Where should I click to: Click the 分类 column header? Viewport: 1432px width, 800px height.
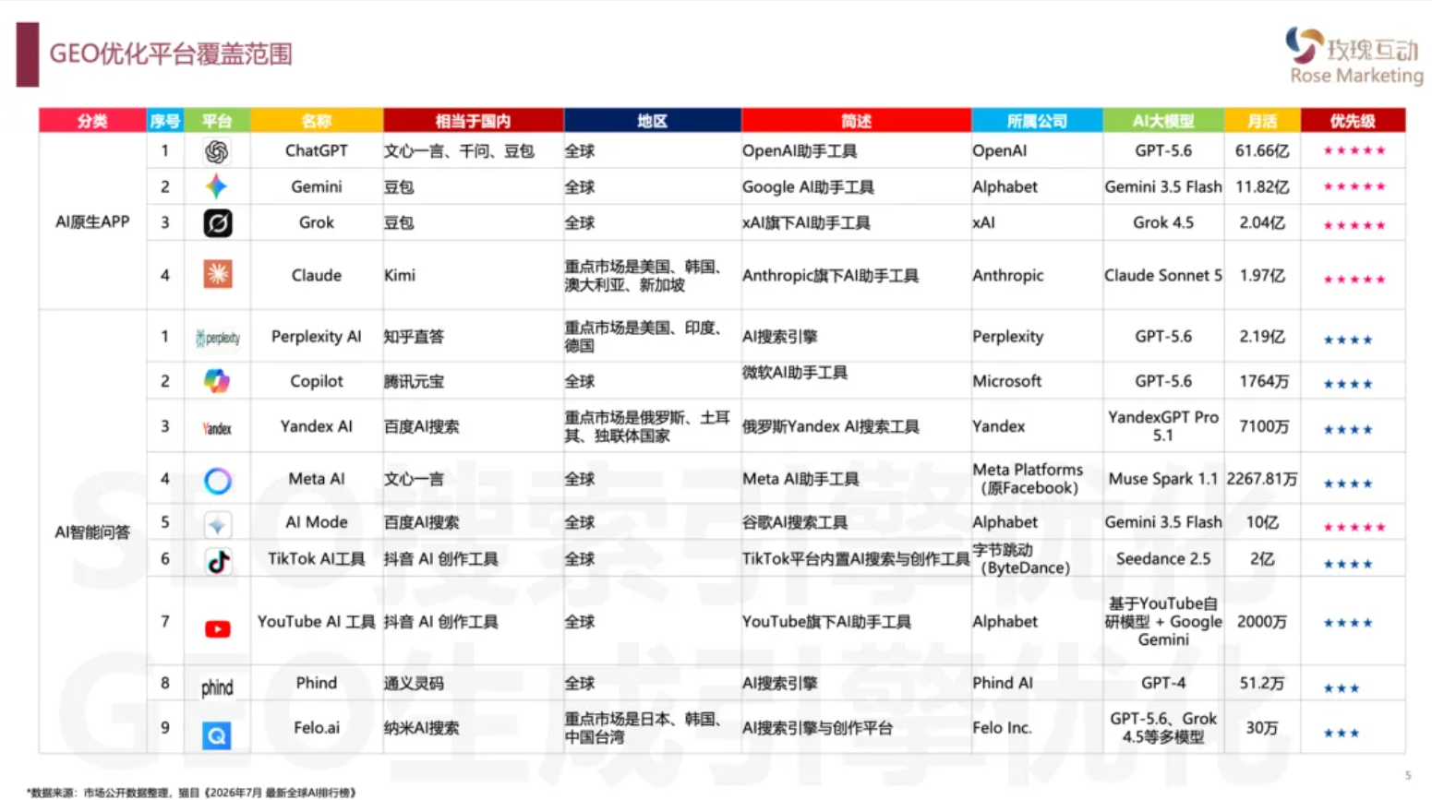tap(92, 121)
